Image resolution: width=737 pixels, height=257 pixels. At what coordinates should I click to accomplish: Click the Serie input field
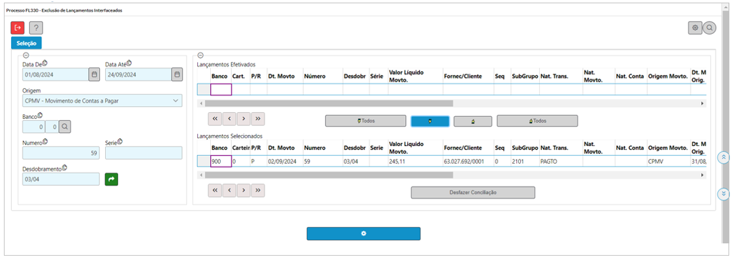(144, 153)
